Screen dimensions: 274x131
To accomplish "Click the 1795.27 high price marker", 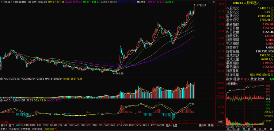I will coord(201,5).
